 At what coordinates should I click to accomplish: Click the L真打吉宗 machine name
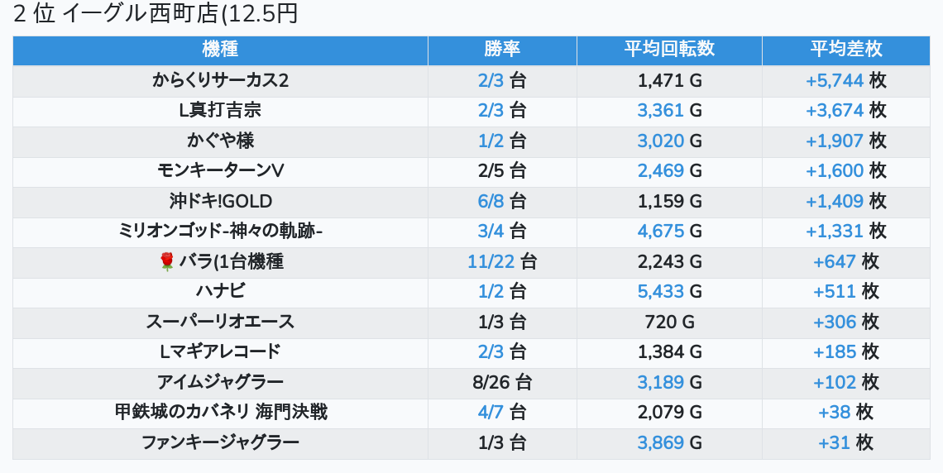(x=221, y=111)
